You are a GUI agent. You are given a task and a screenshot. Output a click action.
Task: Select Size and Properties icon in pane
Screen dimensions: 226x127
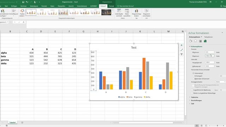[x=200, y=41]
